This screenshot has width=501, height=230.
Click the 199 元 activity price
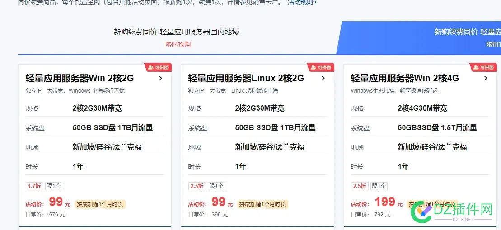[389, 202]
